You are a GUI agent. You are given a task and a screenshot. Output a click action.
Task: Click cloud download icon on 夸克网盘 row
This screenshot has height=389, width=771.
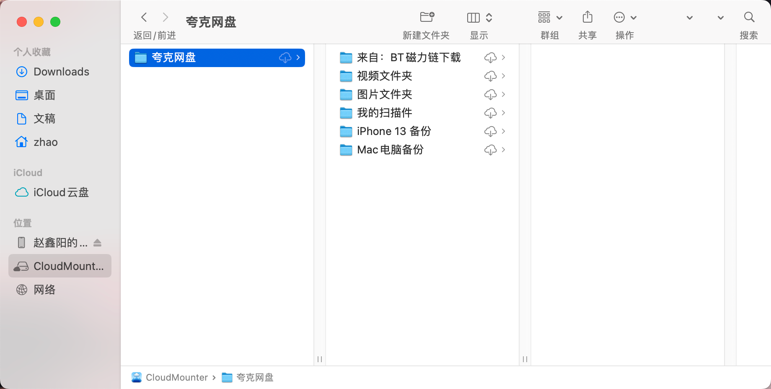pos(285,58)
